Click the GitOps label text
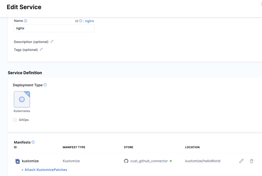This screenshot has height=176, width=262. pyautogui.click(x=24, y=120)
